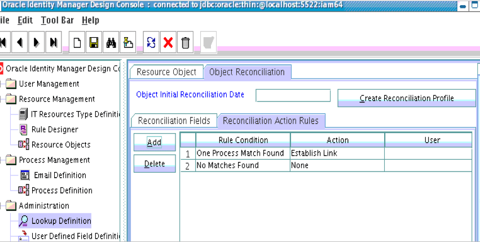480x242 pixels.
Task: Click the greyed-out toolbar icon
Action: tap(209, 42)
